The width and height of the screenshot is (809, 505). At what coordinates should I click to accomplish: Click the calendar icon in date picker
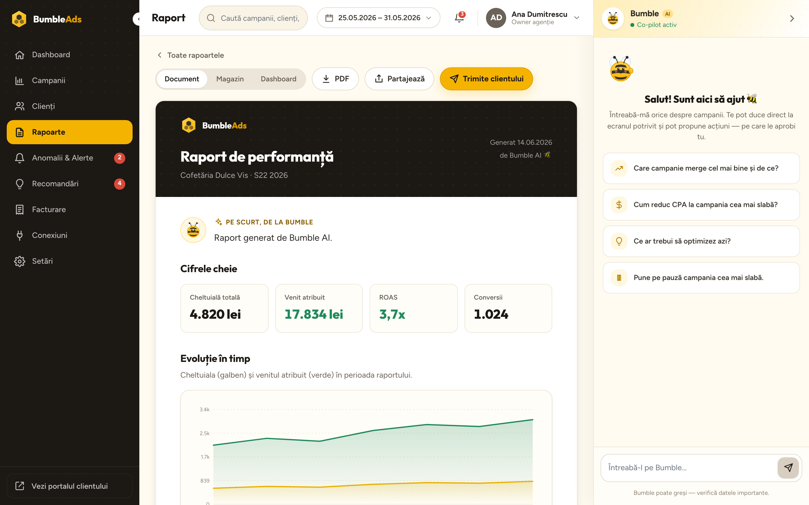click(x=329, y=18)
